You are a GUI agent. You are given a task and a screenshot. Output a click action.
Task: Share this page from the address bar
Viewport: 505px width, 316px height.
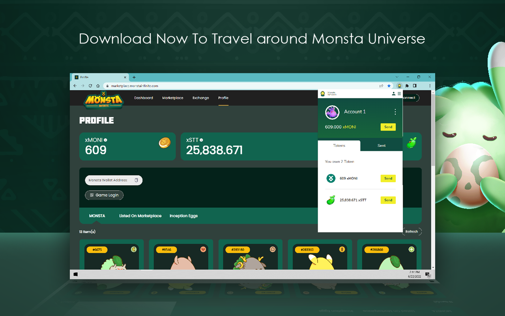click(x=382, y=86)
